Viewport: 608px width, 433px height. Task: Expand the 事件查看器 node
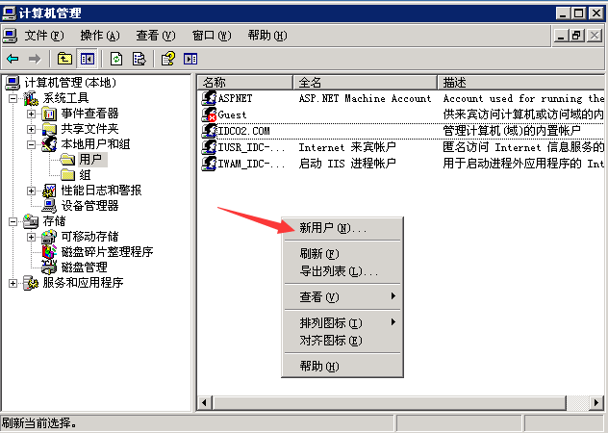(x=31, y=115)
